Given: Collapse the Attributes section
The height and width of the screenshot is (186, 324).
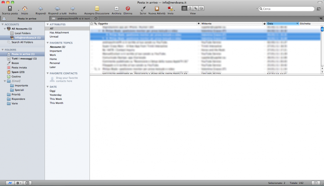Looking at the screenshot, I should click(x=47, y=25).
